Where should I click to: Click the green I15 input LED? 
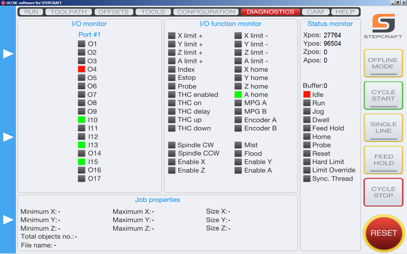point(81,162)
